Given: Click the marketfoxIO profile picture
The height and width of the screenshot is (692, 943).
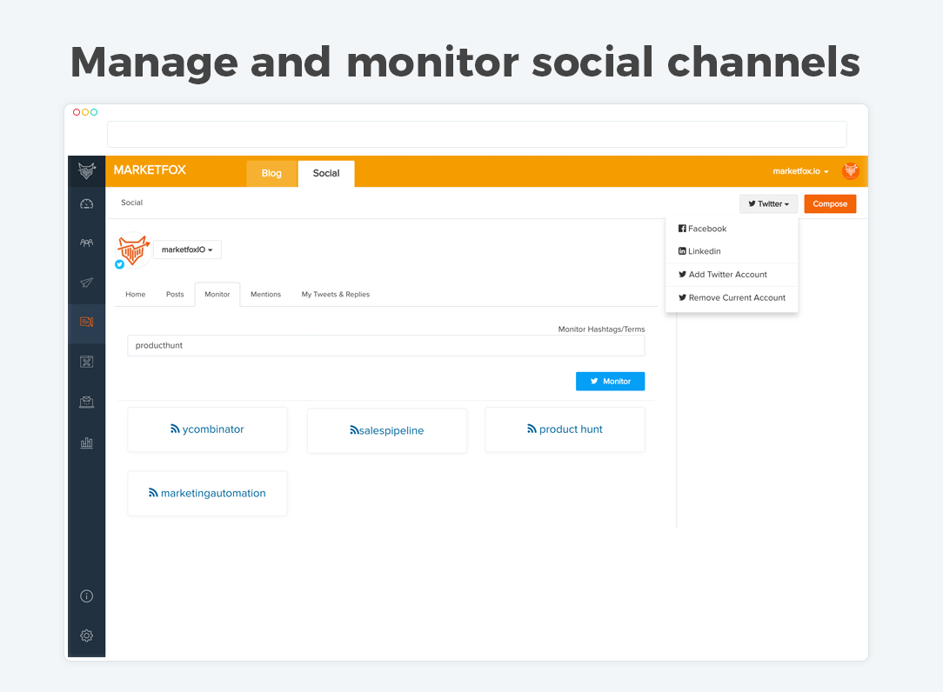Looking at the screenshot, I should point(132,250).
